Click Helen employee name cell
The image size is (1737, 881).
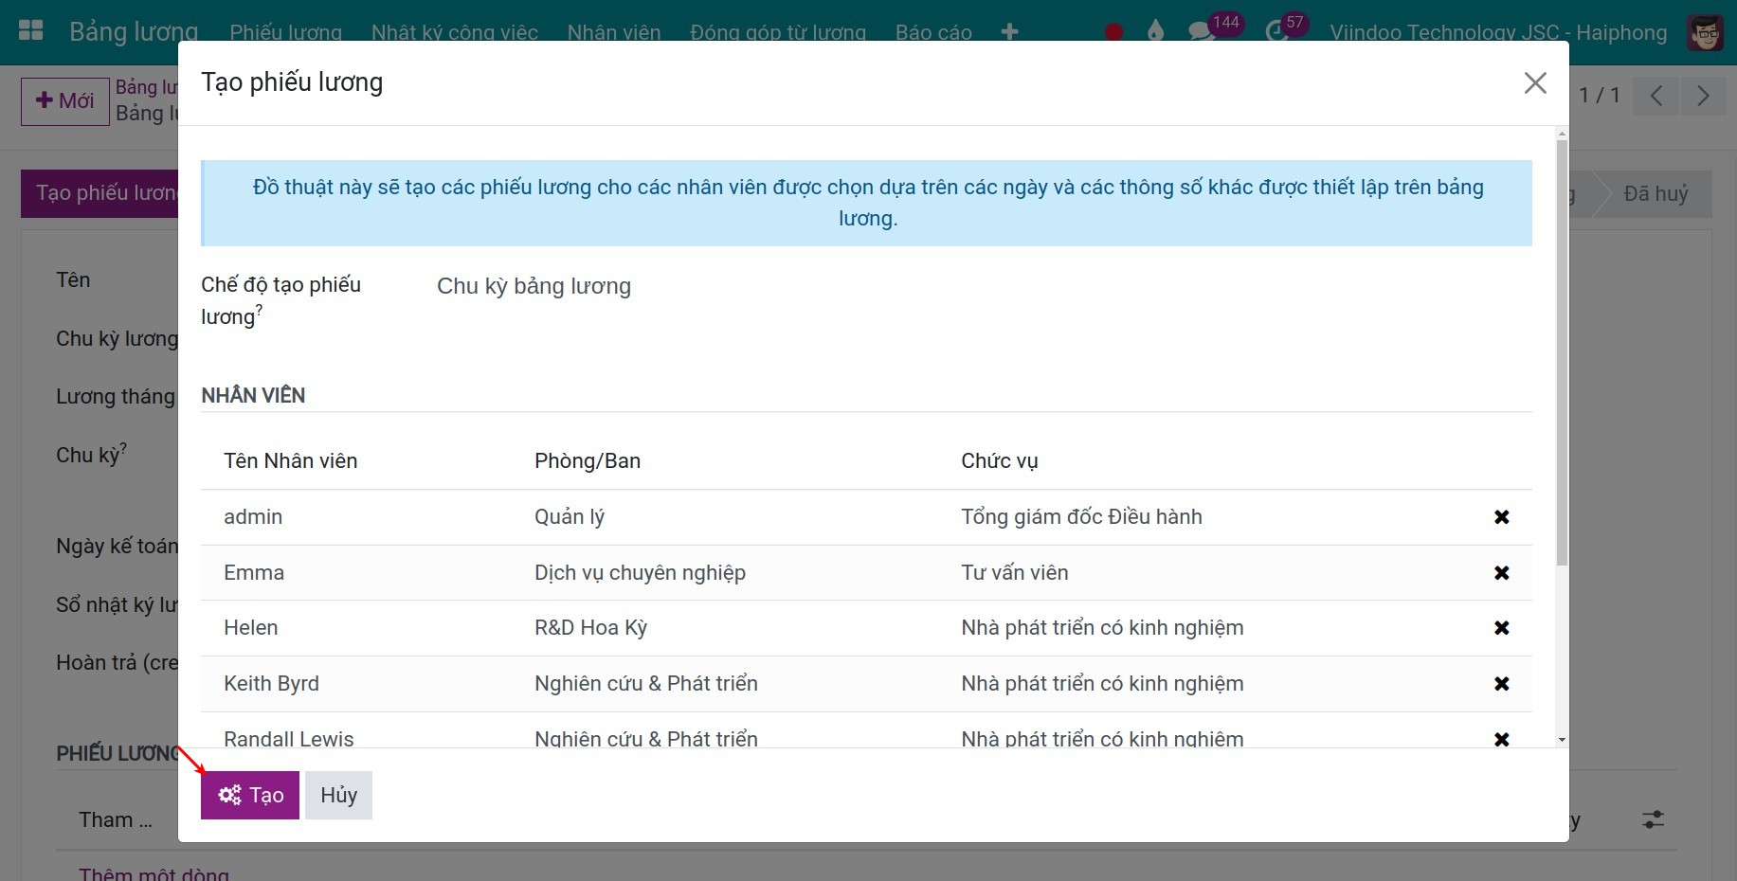(x=251, y=627)
